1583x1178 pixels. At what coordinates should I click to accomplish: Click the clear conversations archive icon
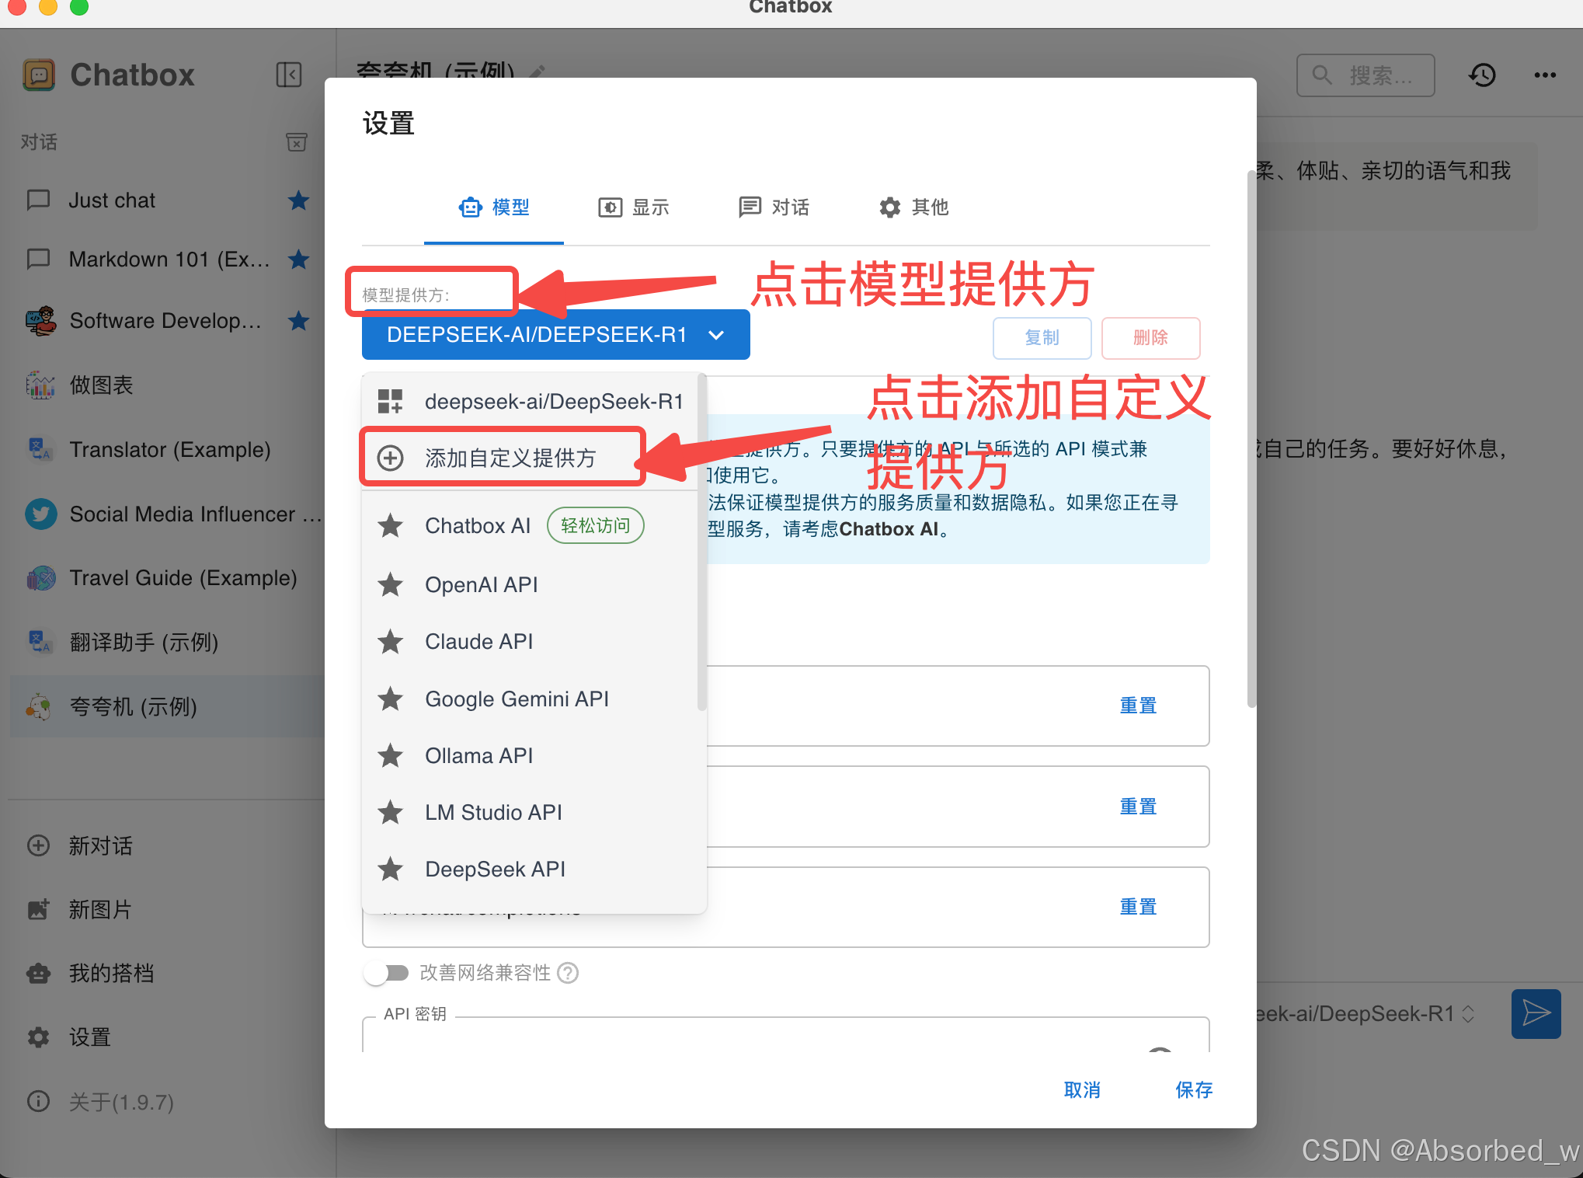point(296,141)
